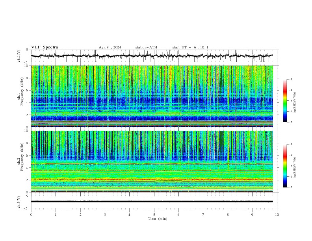Click time axis tick label "6"

pyautogui.click(x=178, y=215)
